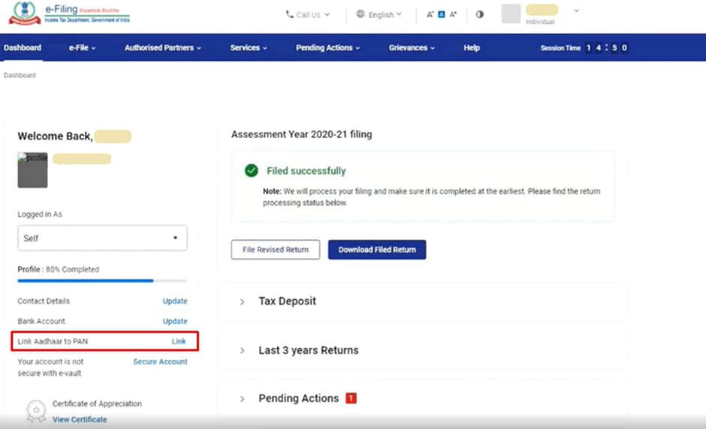Click the Download Filed Return button
This screenshot has width=706, height=429.
coord(377,250)
